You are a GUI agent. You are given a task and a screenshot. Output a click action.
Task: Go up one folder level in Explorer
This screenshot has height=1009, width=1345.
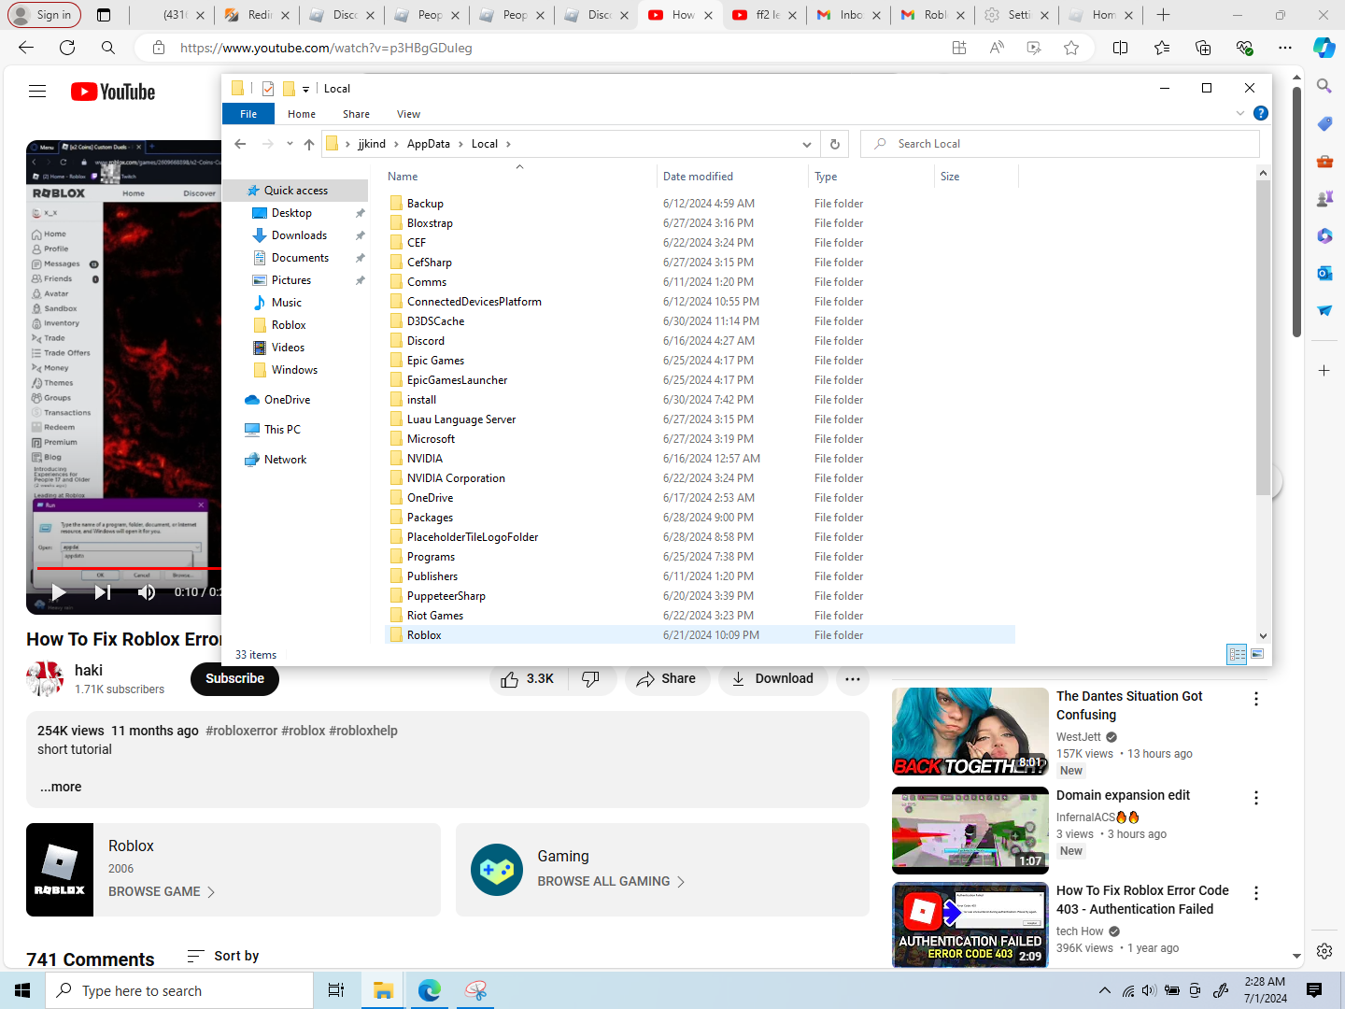tap(309, 144)
